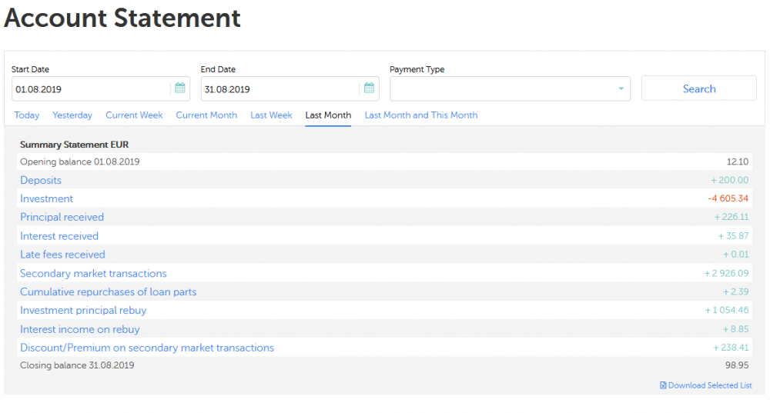Choose the Last Week tab
This screenshot has width=770, height=413.
point(271,115)
